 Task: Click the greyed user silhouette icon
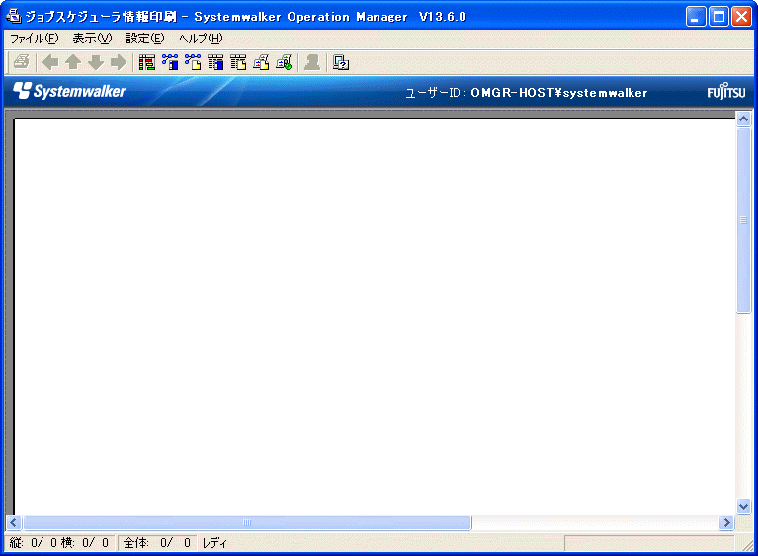tap(312, 62)
